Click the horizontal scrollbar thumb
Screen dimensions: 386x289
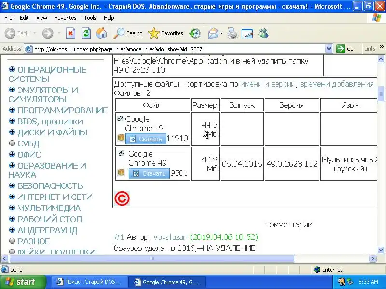coord(152,258)
